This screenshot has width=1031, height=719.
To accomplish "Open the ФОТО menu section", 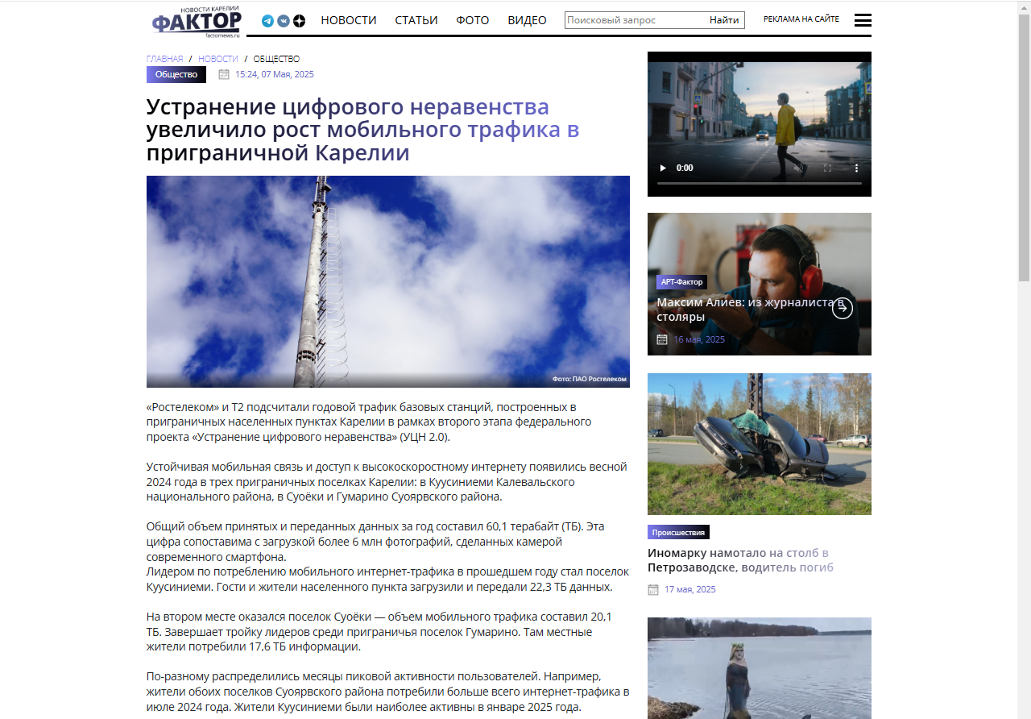I will pos(473,20).
